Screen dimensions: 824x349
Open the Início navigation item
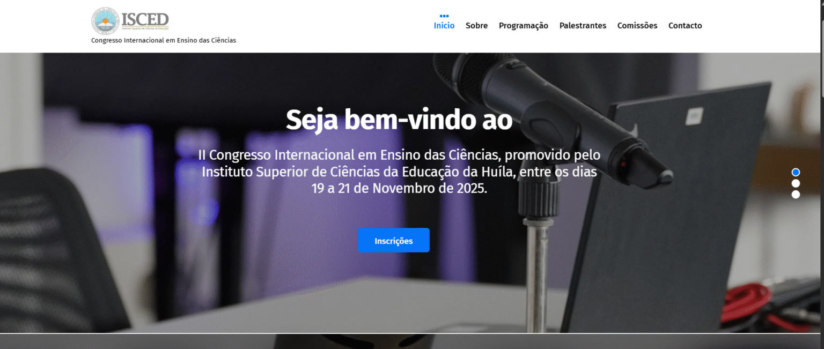444,25
